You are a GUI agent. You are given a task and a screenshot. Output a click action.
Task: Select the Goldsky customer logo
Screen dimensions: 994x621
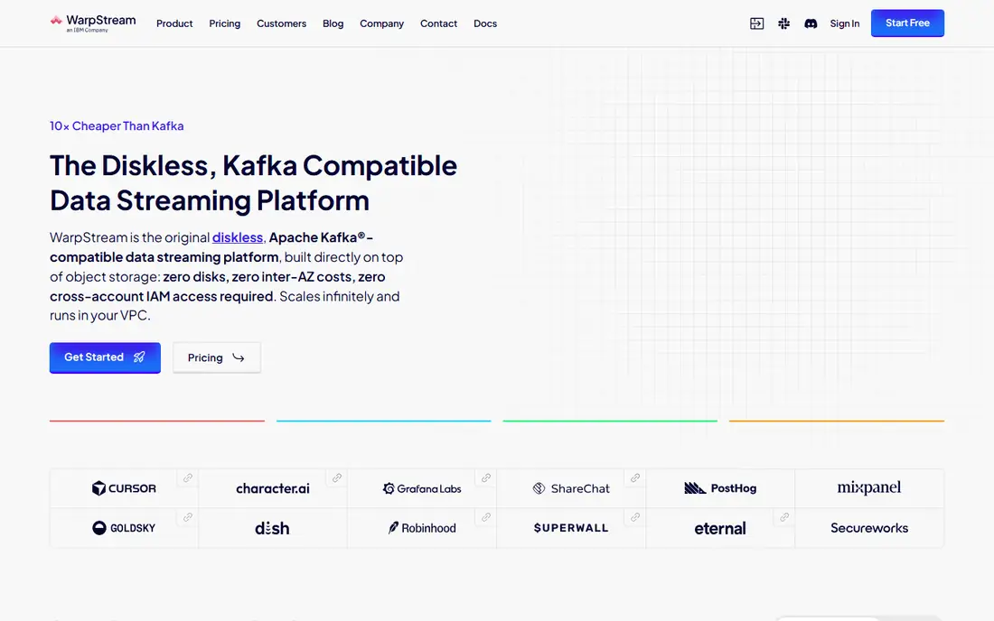click(124, 528)
